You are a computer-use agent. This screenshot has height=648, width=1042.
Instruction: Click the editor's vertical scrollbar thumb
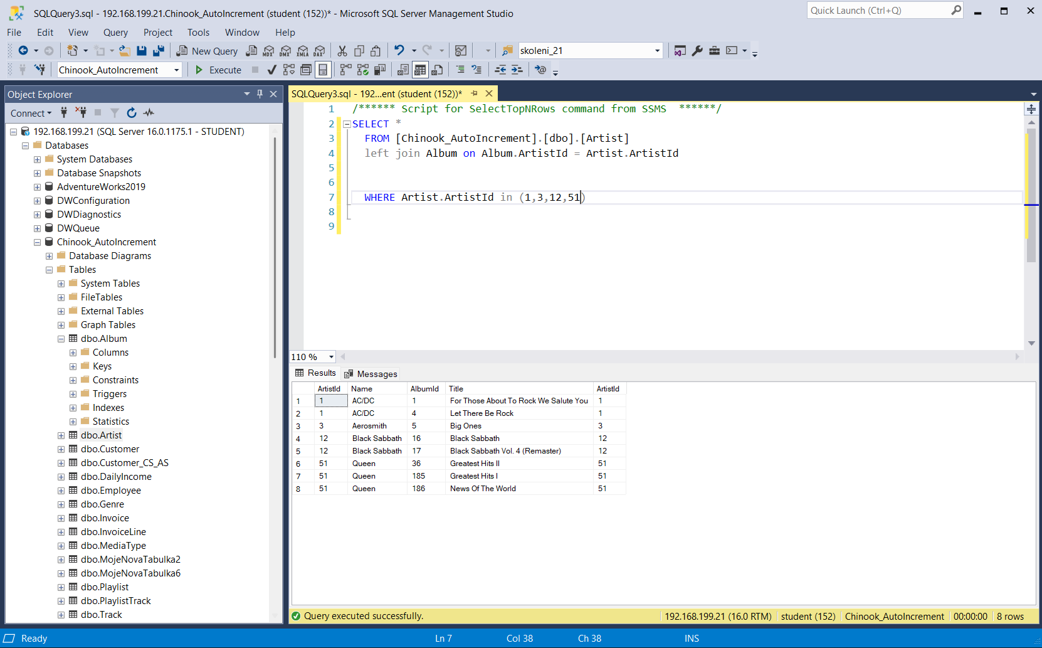[x=1031, y=194]
